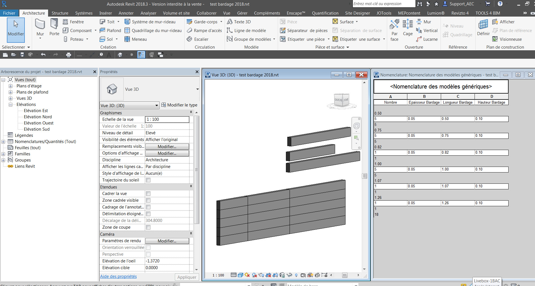Viewport: 535px width, 286px height.
Task: Expand the Familles node in project browser
Action: pyautogui.click(x=3, y=154)
